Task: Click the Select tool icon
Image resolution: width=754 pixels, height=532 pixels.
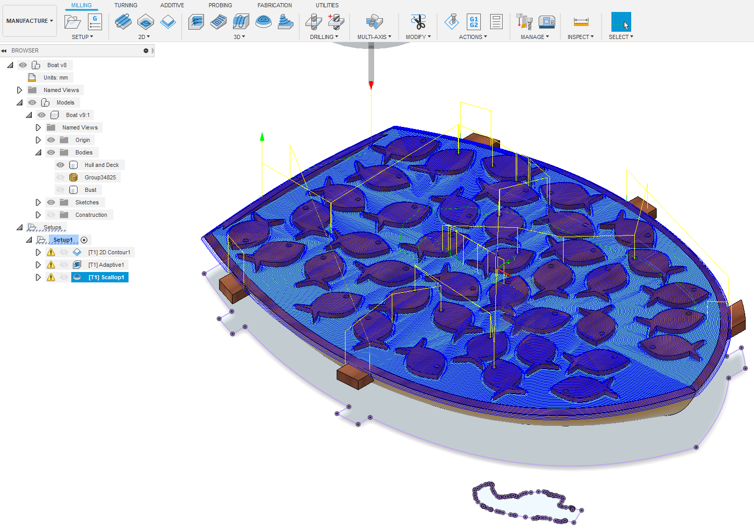Action: [x=621, y=22]
